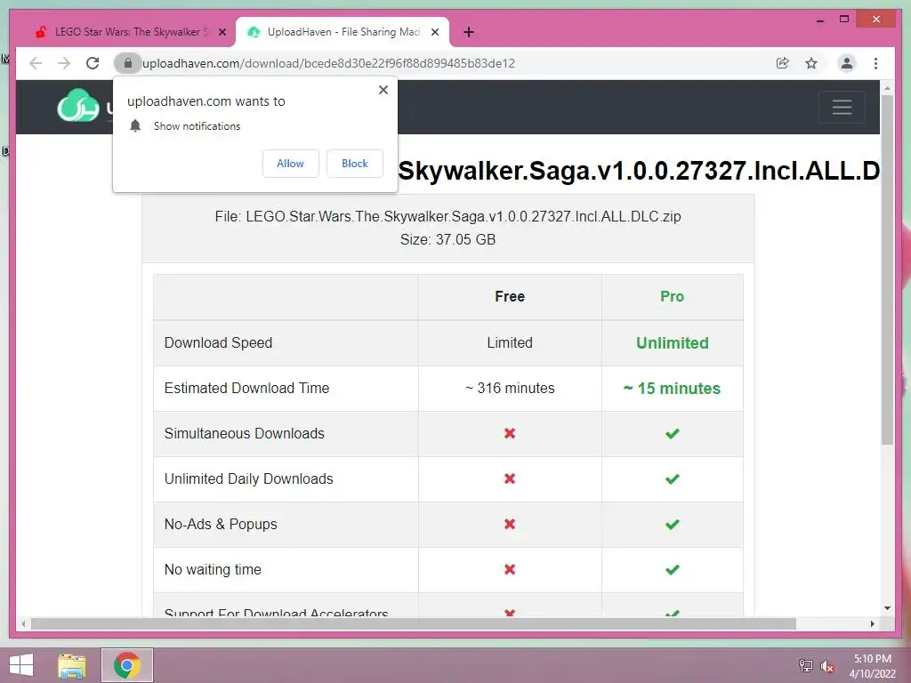
Task: Dismiss the notification permission popup
Action: coord(383,90)
